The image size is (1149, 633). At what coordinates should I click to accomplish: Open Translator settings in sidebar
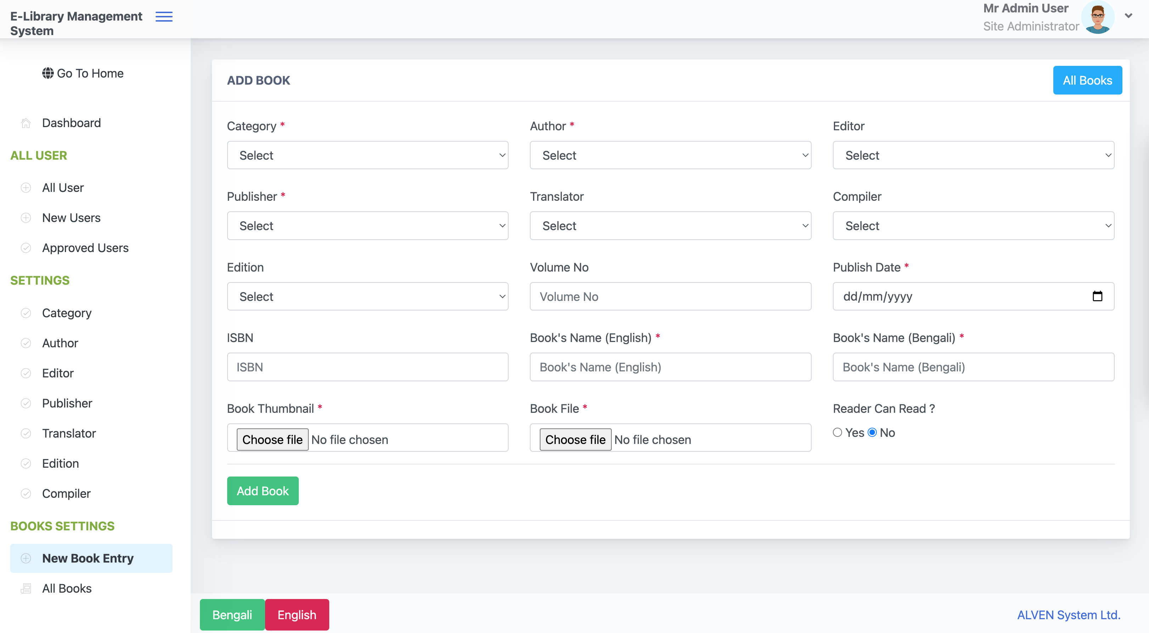[69, 433]
